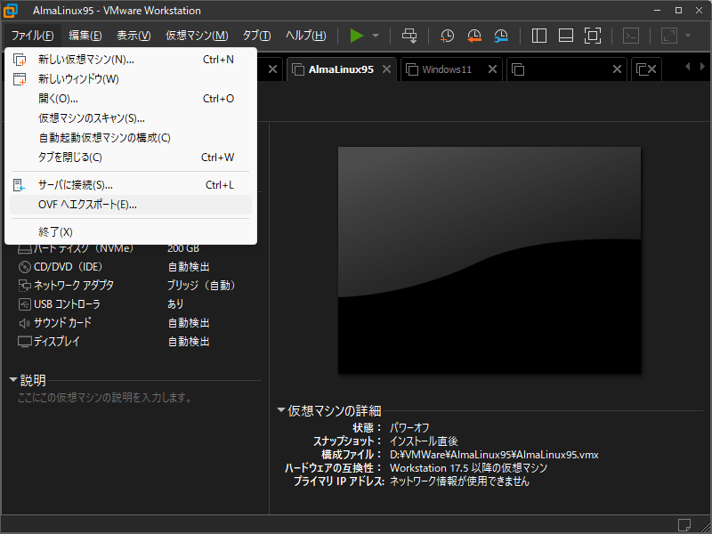Toggle the library sidebar panel icon
Screen dimensions: 712x534
(539, 36)
